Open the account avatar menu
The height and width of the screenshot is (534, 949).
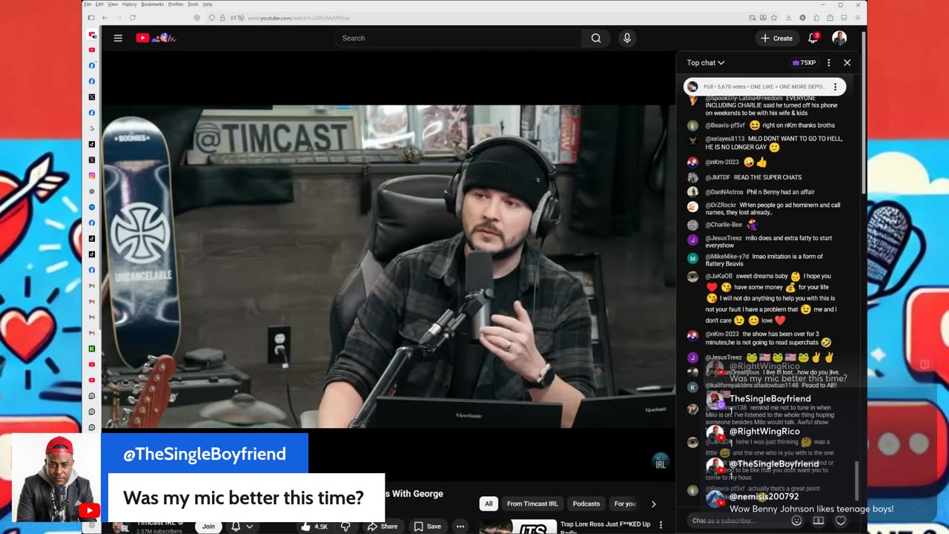click(839, 38)
